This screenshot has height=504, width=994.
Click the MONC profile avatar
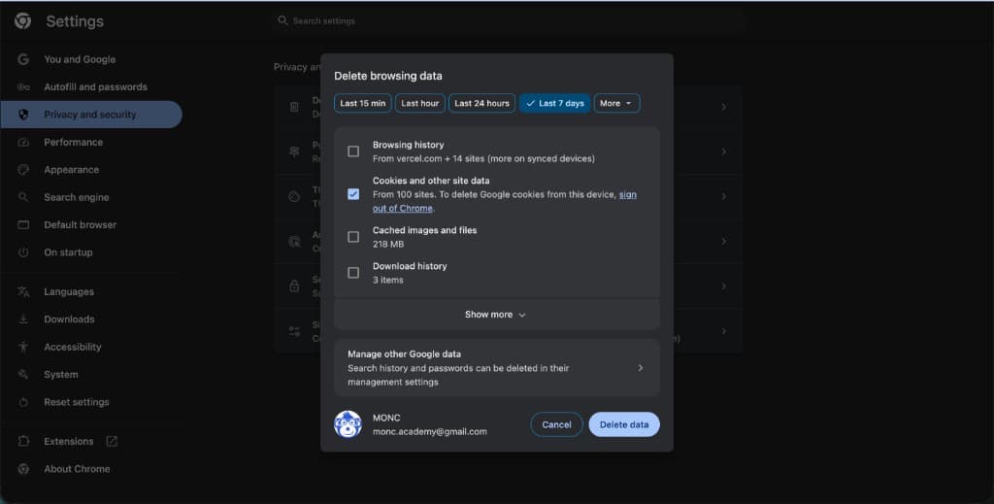click(348, 424)
